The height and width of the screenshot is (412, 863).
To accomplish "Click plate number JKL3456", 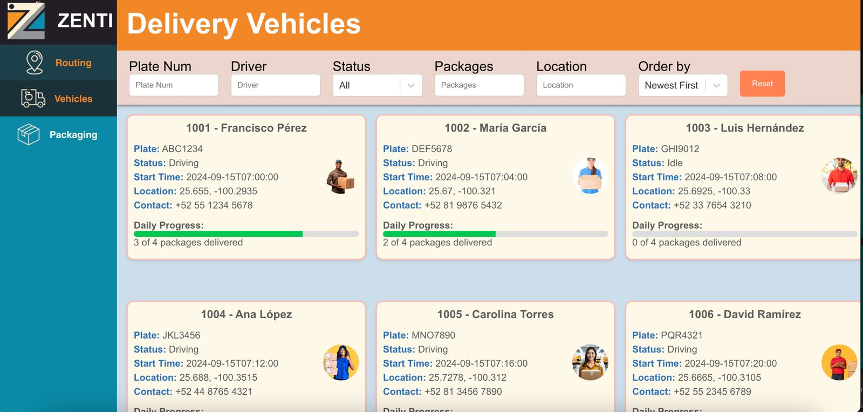I will click(181, 335).
